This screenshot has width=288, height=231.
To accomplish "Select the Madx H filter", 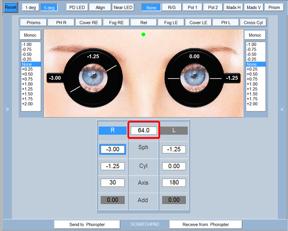I will click(231, 7).
